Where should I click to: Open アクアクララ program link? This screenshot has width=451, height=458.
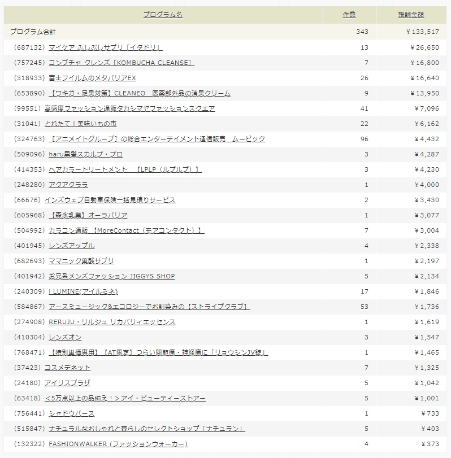tap(68, 185)
